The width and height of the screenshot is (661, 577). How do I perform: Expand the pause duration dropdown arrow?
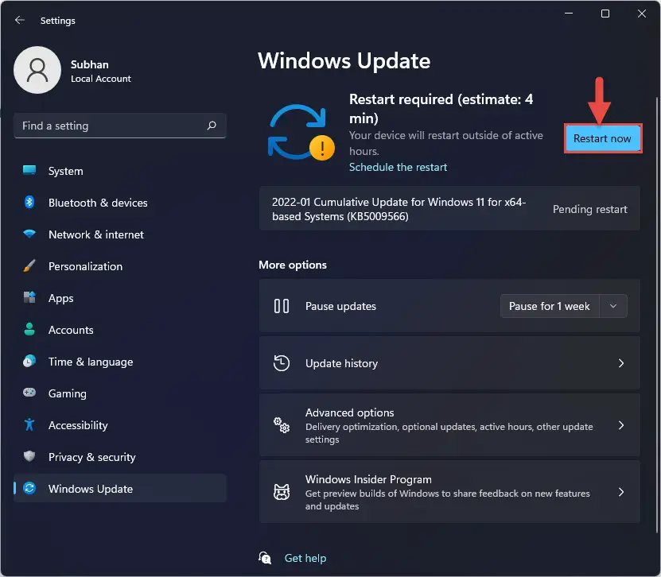(613, 306)
